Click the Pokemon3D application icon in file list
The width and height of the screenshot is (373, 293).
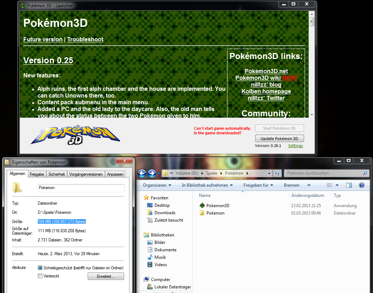click(x=202, y=205)
